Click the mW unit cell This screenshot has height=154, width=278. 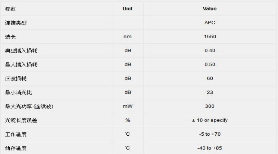point(128,106)
